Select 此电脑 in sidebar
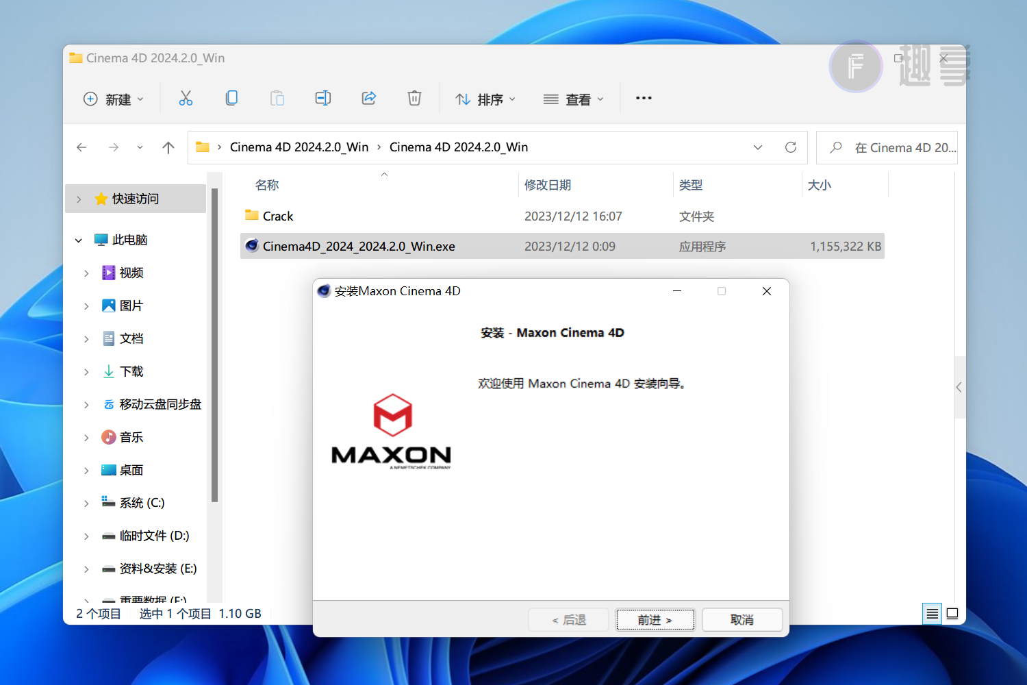 (130, 240)
